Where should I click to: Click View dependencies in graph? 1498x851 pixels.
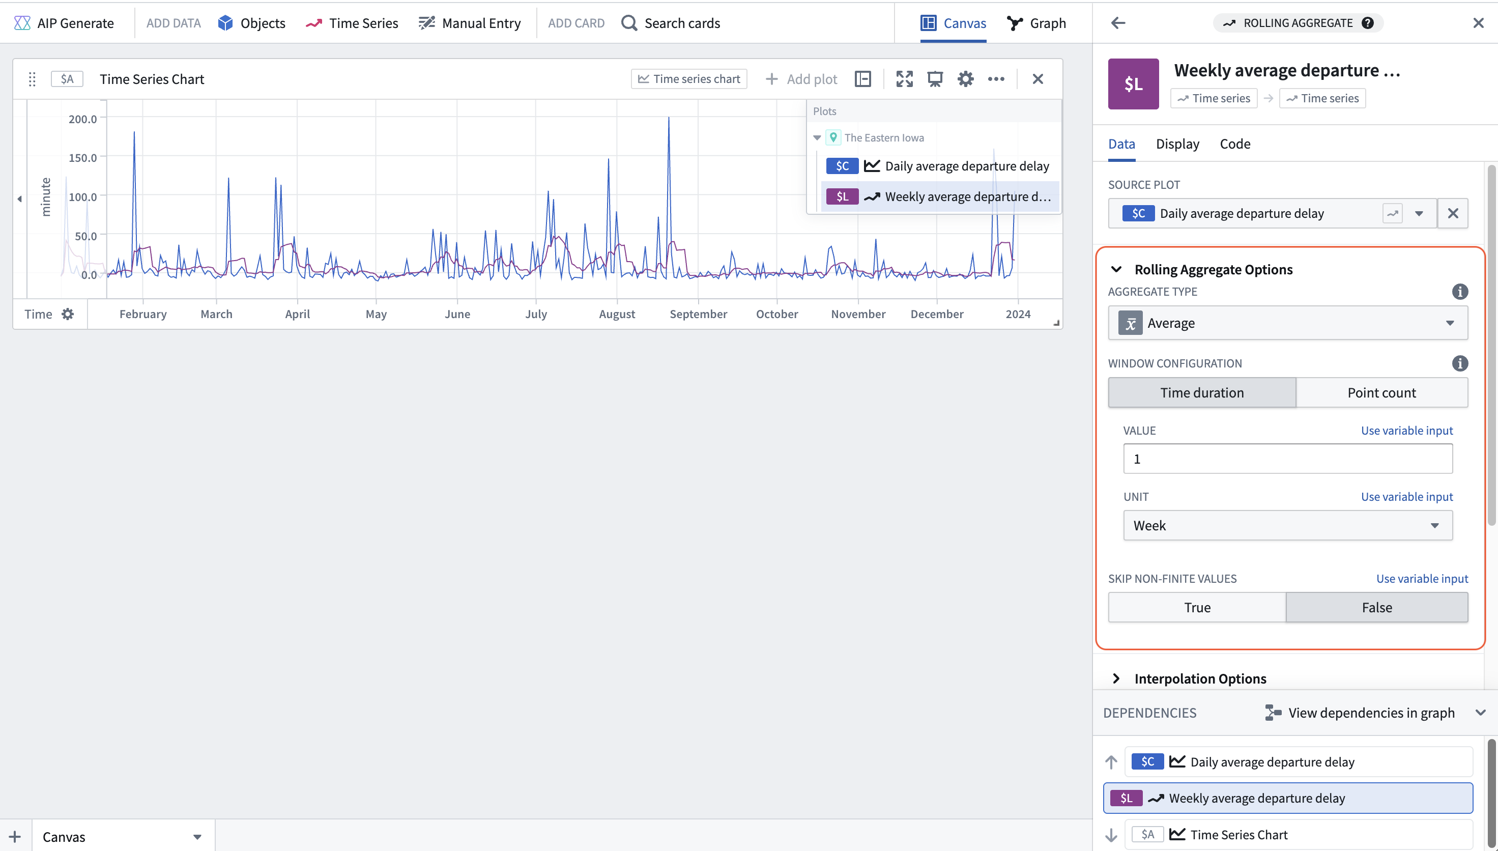pyautogui.click(x=1360, y=713)
